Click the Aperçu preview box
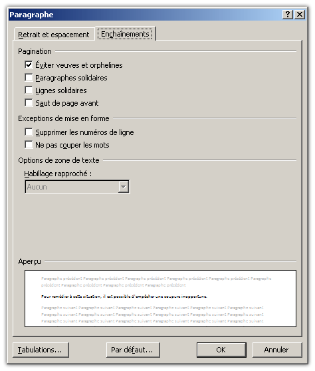The width and height of the screenshot is (315, 371). click(x=160, y=299)
